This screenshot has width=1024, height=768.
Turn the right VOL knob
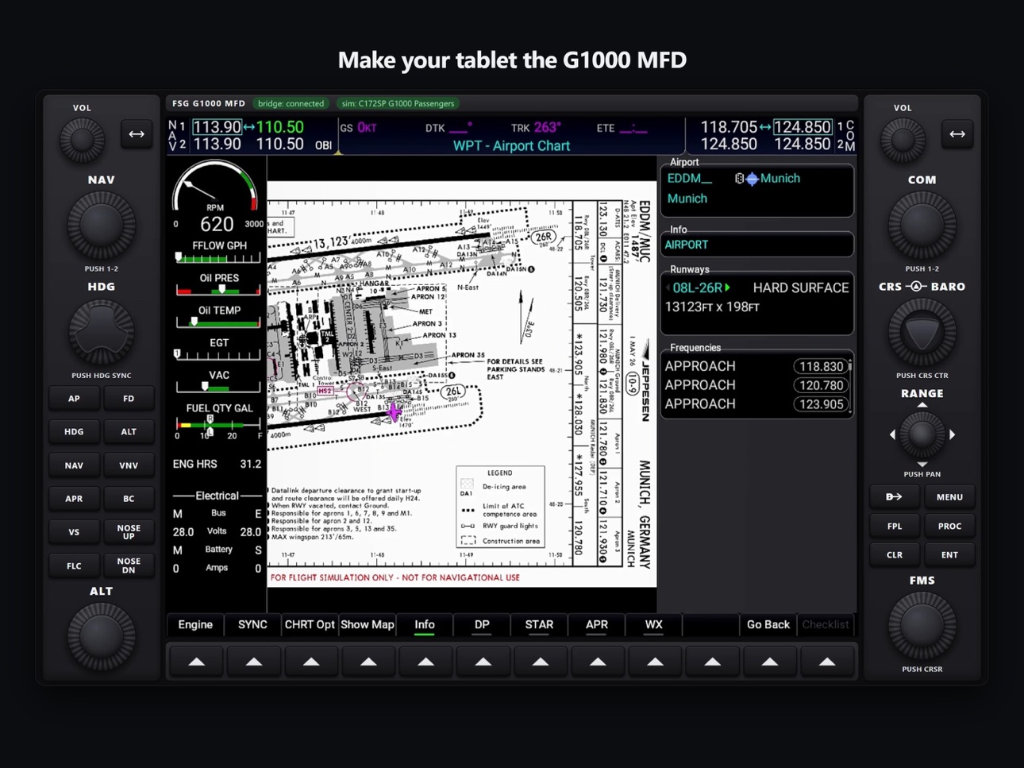point(903,140)
